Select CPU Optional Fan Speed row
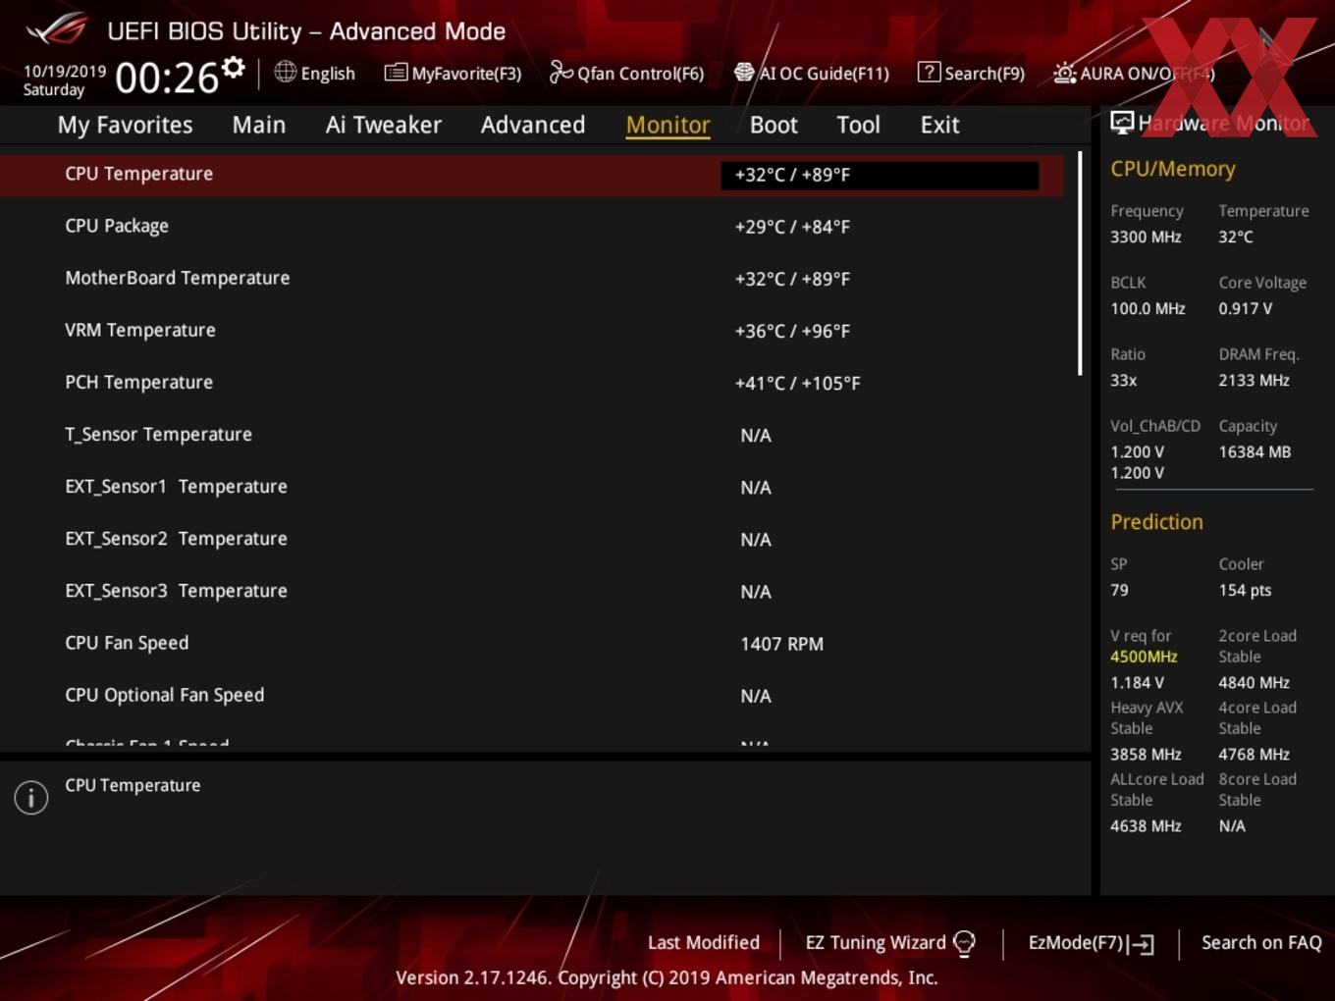Image resolution: width=1335 pixels, height=1001 pixels. (x=531, y=695)
